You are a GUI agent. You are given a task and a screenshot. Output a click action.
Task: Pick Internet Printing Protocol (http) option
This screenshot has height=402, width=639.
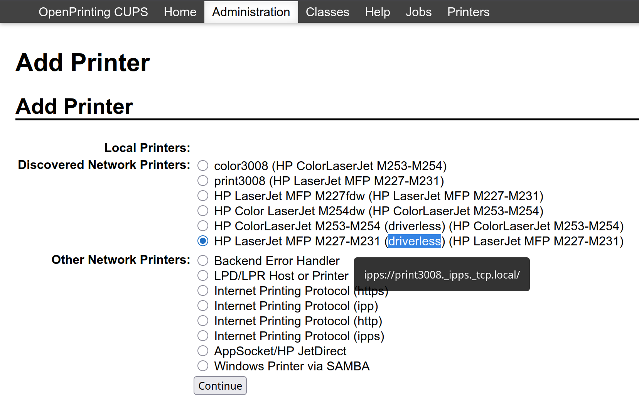tap(203, 321)
